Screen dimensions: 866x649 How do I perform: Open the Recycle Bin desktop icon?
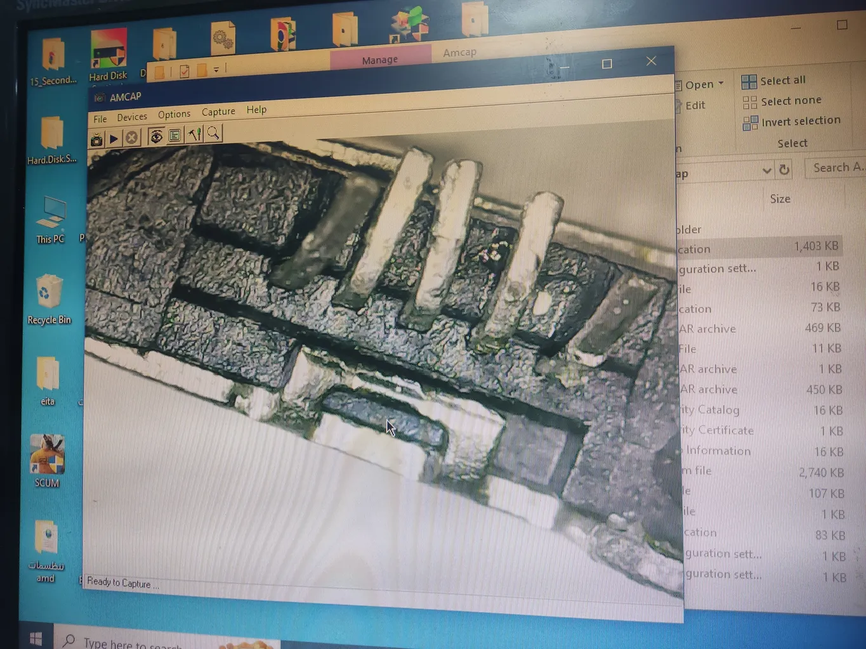[x=49, y=299]
